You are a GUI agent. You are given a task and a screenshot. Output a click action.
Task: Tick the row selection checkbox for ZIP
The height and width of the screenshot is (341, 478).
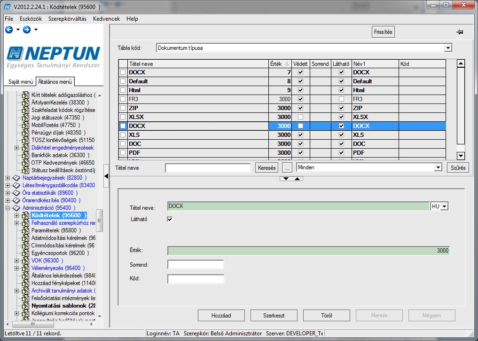point(123,108)
